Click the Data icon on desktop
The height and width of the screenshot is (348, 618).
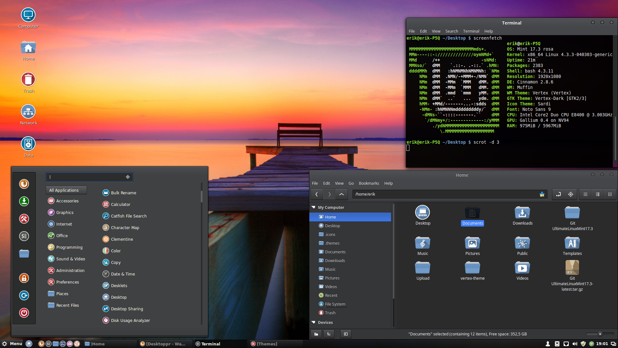[x=28, y=144]
